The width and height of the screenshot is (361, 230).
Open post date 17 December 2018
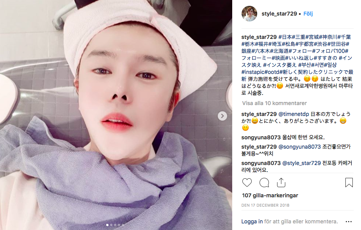point(265,205)
